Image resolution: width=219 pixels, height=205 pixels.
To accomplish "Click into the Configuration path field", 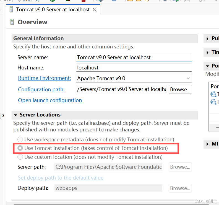I will click(121, 89).
